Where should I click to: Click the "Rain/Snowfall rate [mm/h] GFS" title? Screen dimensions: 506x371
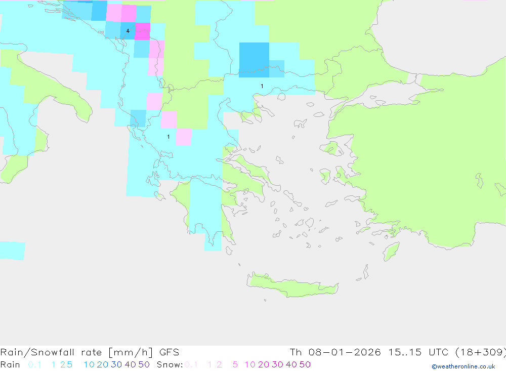[90, 352]
